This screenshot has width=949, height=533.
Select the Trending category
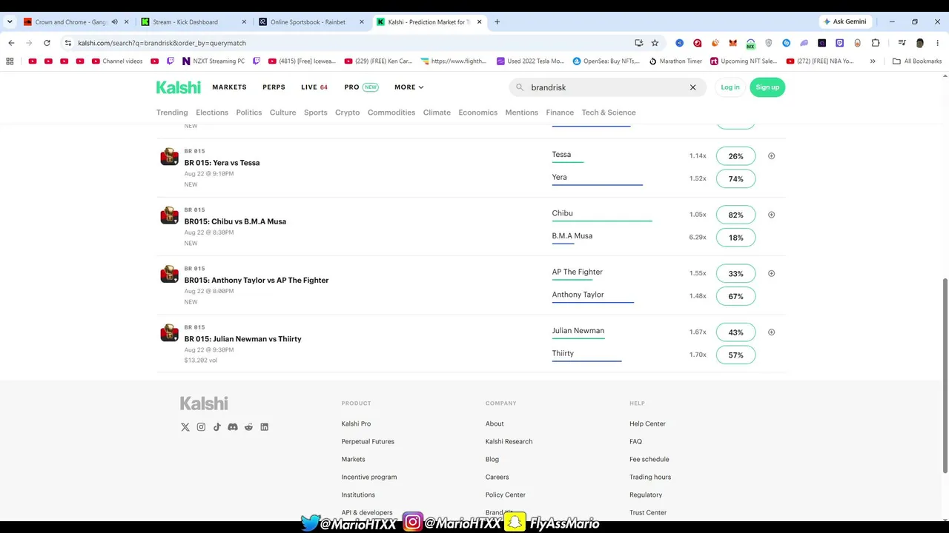click(x=172, y=113)
